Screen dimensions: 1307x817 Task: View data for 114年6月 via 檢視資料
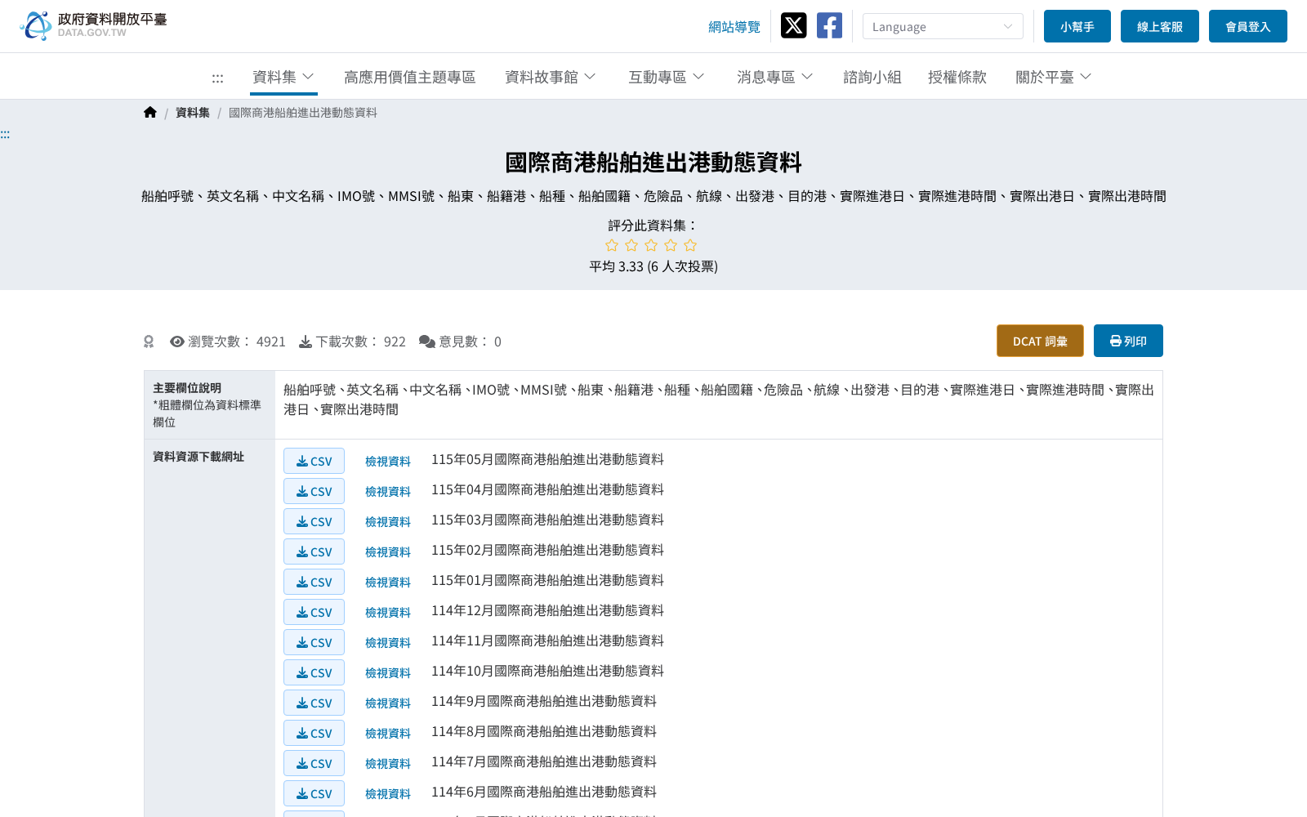(388, 794)
